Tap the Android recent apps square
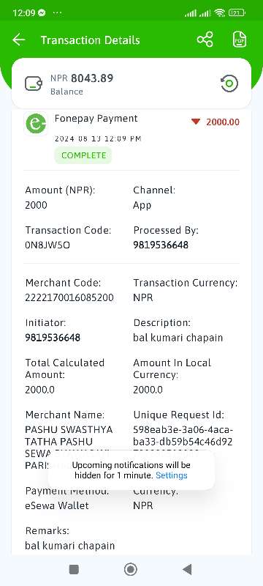The image size is (263, 586). click(x=74, y=569)
